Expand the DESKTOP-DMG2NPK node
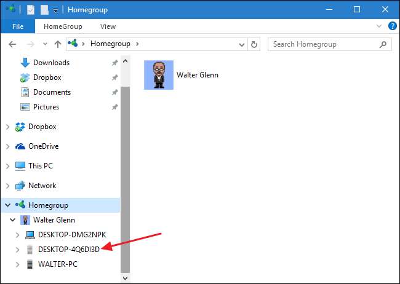 [17, 235]
